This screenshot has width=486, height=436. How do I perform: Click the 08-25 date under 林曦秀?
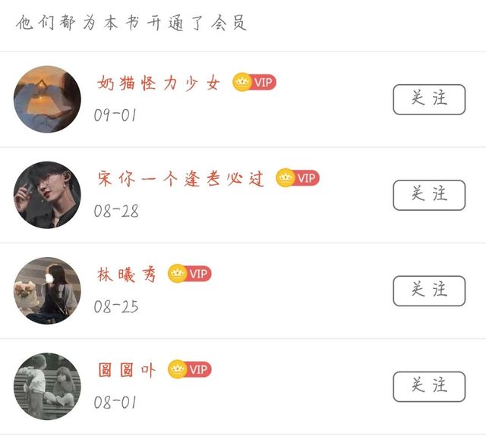116,306
